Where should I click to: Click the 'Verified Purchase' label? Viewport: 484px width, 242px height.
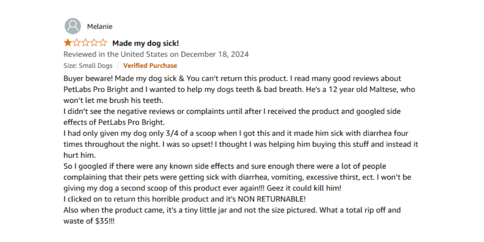click(x=150, y=65)
